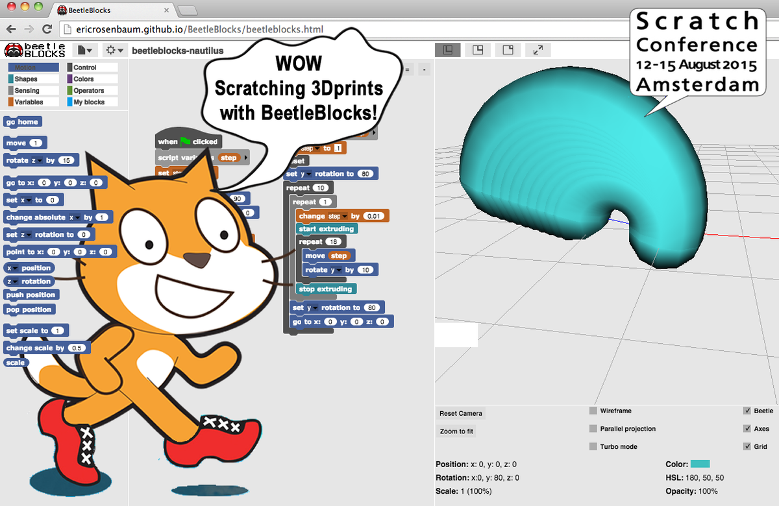
Task: Open a new browser tab
Action: pyautogui.click(x=188, y=10)
